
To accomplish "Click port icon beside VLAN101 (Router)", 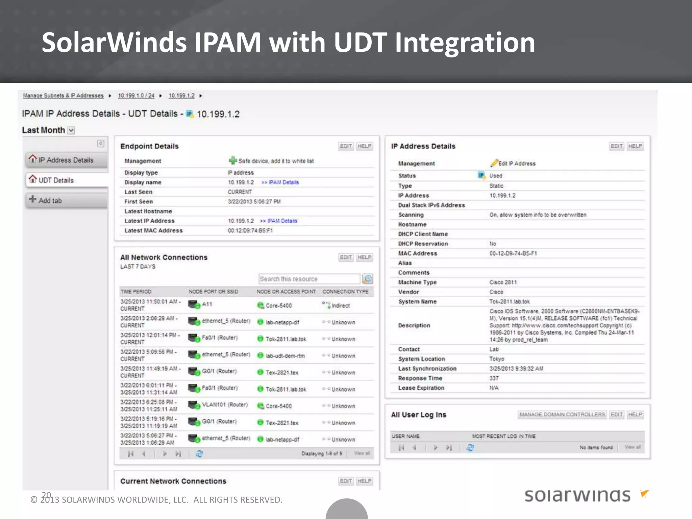I will 194,405.
